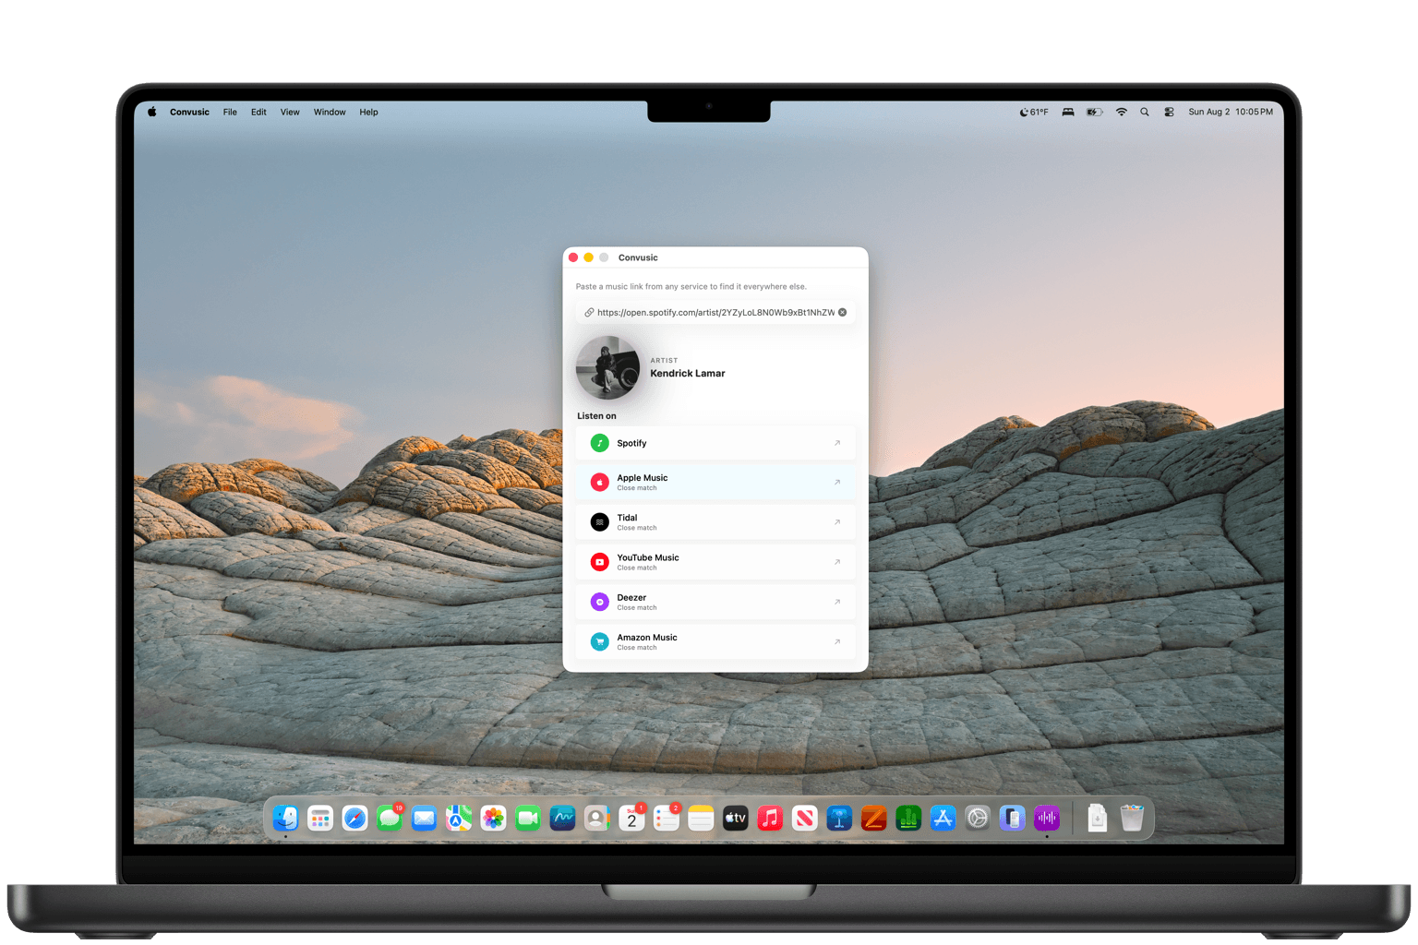Image resolution: width=1418 pixels, height=945 pixels.
Task: Open System Settings from the Dock
Action: click(x=978, y=818)
